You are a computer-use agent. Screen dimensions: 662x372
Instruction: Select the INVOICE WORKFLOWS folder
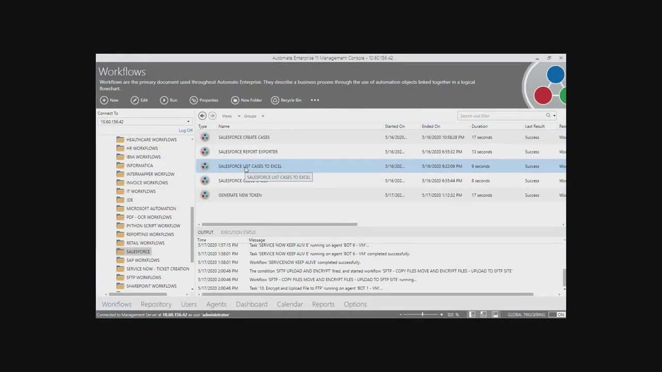tap(147, 183)
